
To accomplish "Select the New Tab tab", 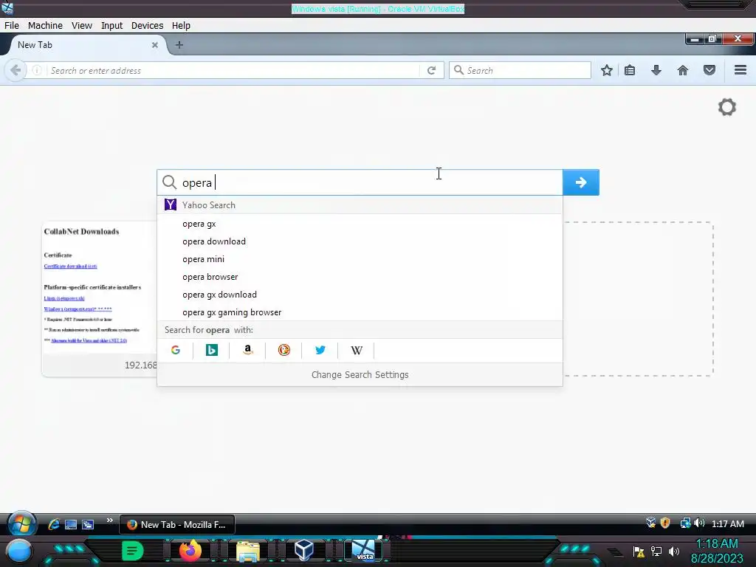I will pyautogui.click(x=87, y=45).
